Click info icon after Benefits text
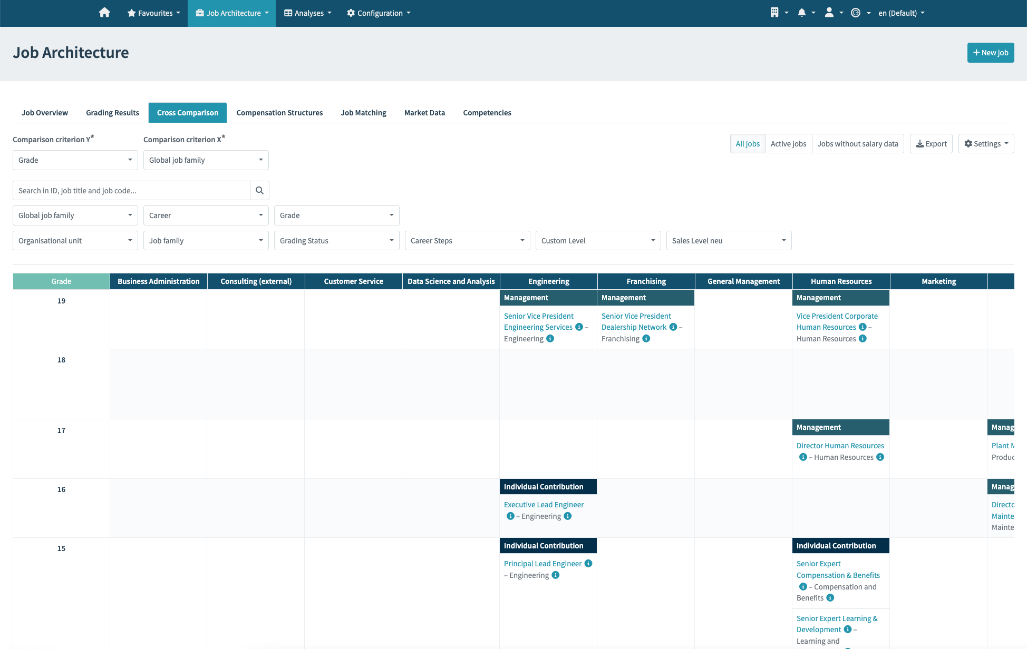The height and width of the screenshot is (649, 1027). (x=830, y=598)
